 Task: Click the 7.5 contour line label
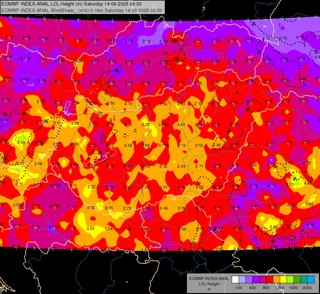tap(212, 229)
